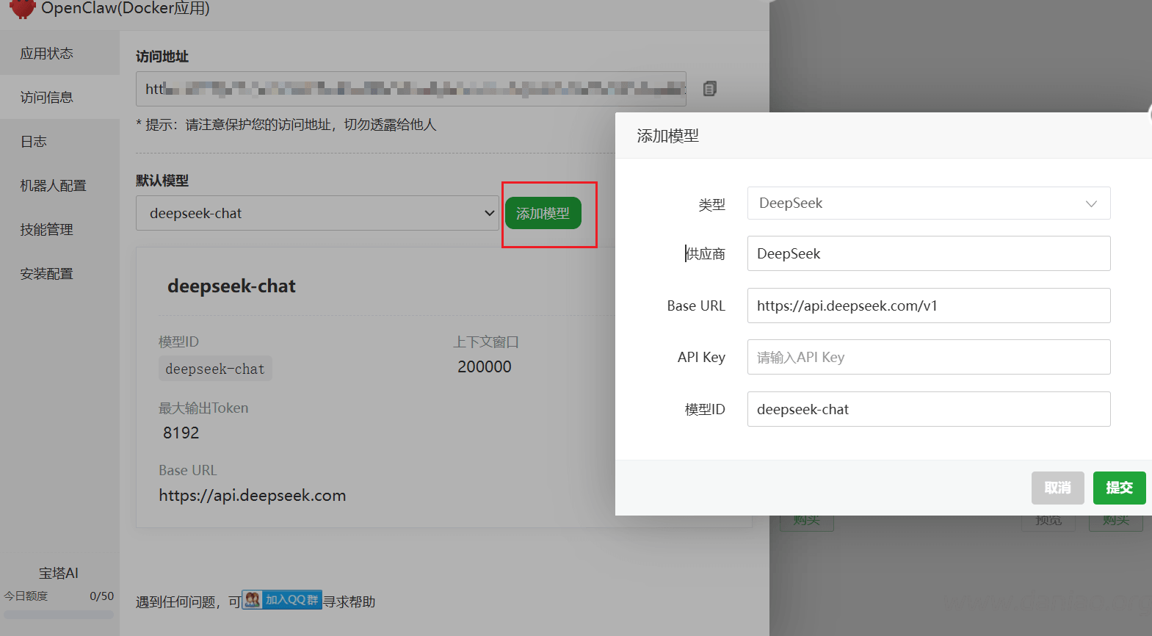Screen dimensions: 1152x636
Task: Click the OpenClaw red logo icon
Action: tap(23, 8)
